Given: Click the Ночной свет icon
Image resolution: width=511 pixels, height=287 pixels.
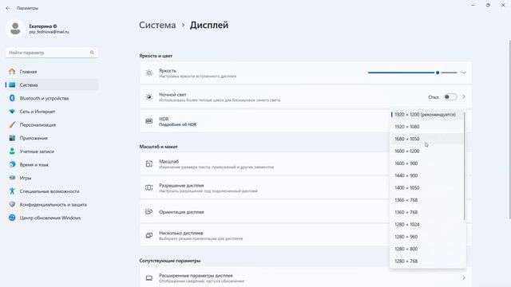Looking at the screenshot, I should [x=149, y=97].
